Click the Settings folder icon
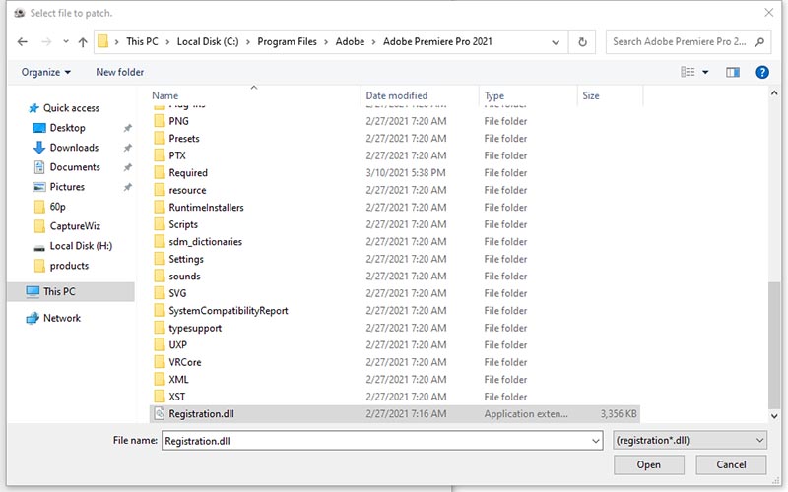This screenshot has height=492, width=788. (160, 259)
